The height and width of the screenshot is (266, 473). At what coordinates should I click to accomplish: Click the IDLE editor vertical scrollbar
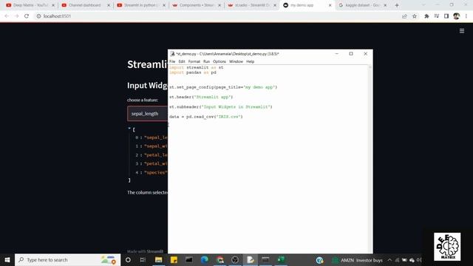click(370, 160)
